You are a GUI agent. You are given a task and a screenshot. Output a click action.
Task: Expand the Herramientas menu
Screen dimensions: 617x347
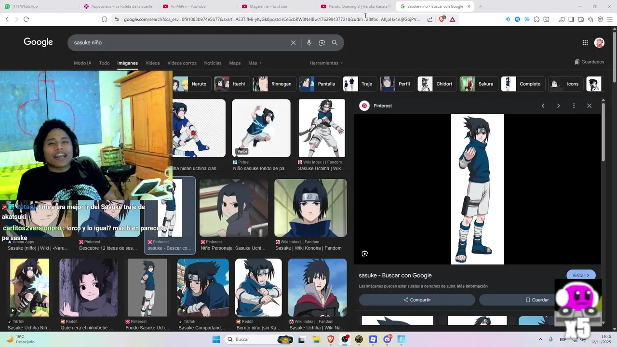pos(326,63)
